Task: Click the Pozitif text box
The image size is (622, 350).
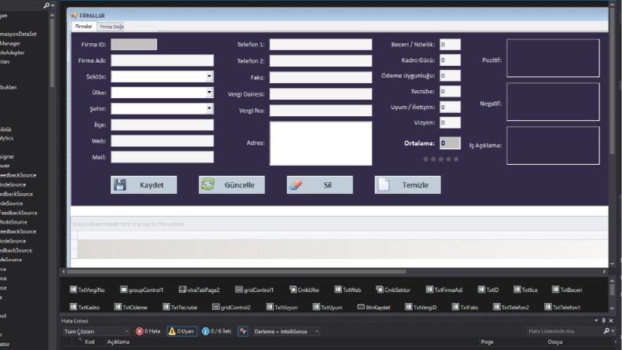Action: (553, 58)
